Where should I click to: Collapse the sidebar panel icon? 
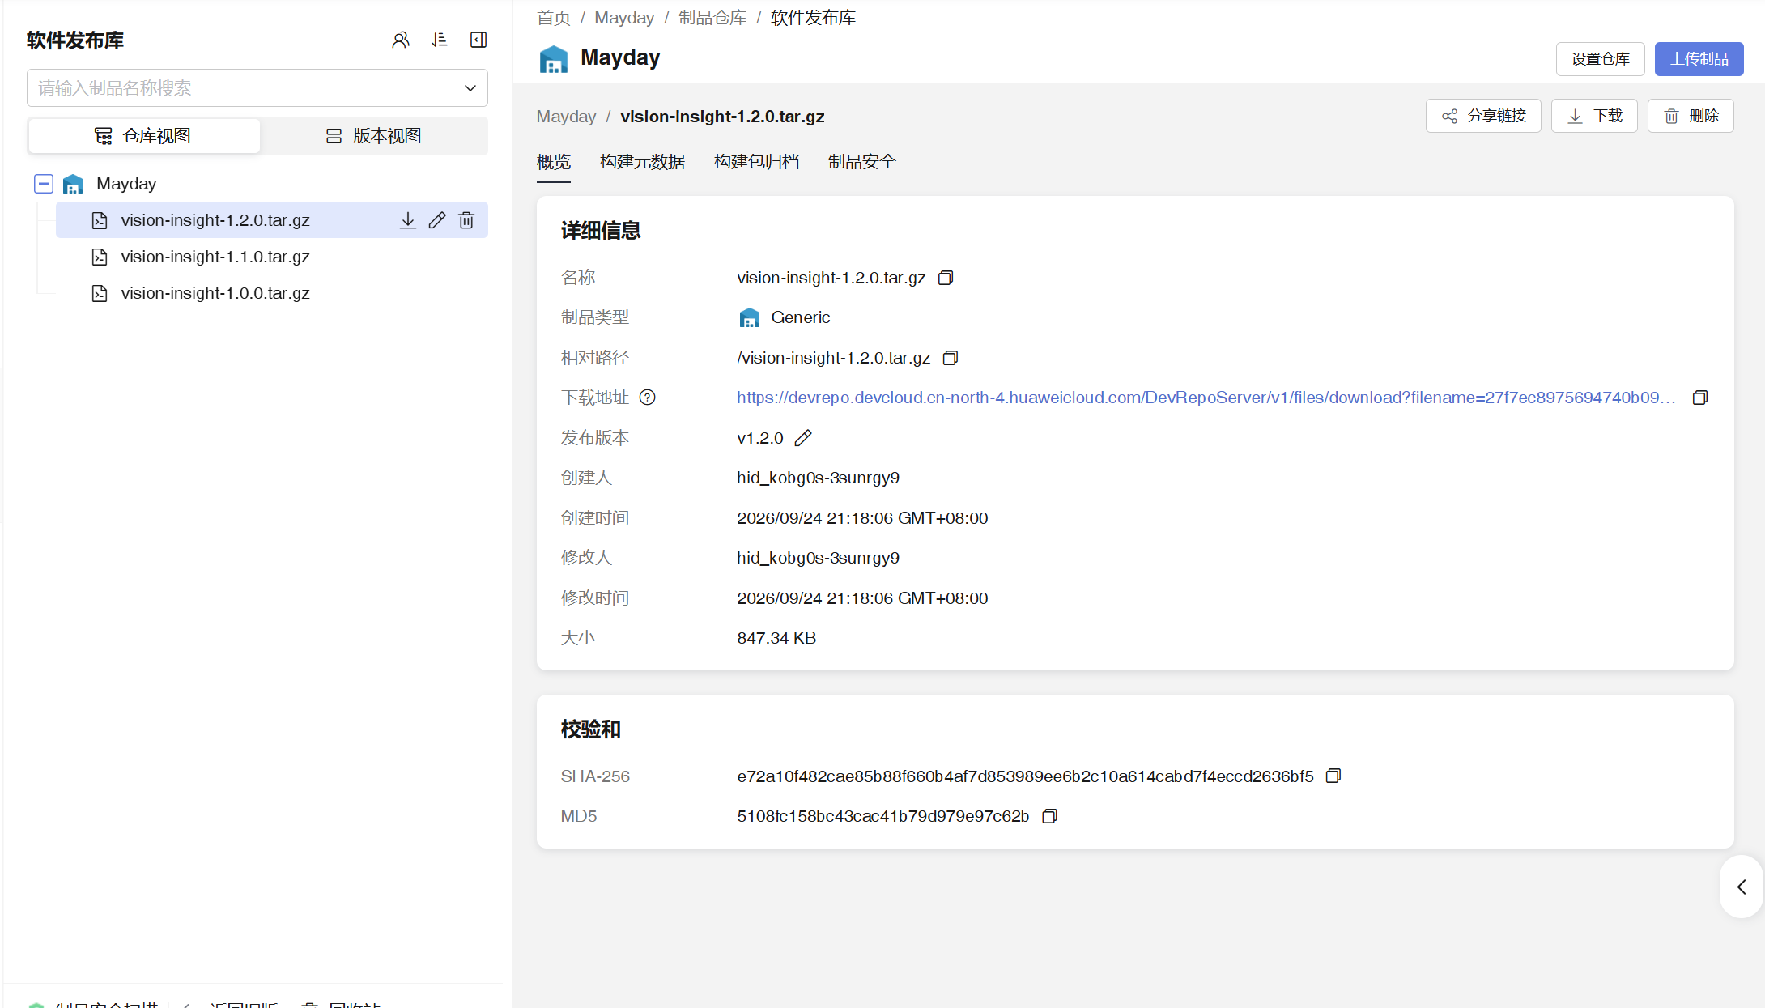tap(478, 40)
